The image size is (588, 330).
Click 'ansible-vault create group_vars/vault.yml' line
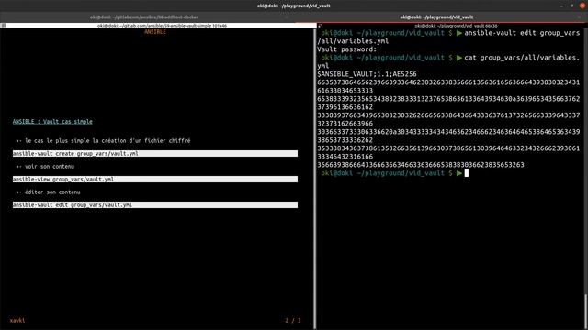(x=155, y=153)
